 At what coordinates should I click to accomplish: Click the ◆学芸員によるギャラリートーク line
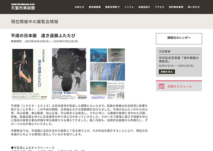(x=33, y=148)
